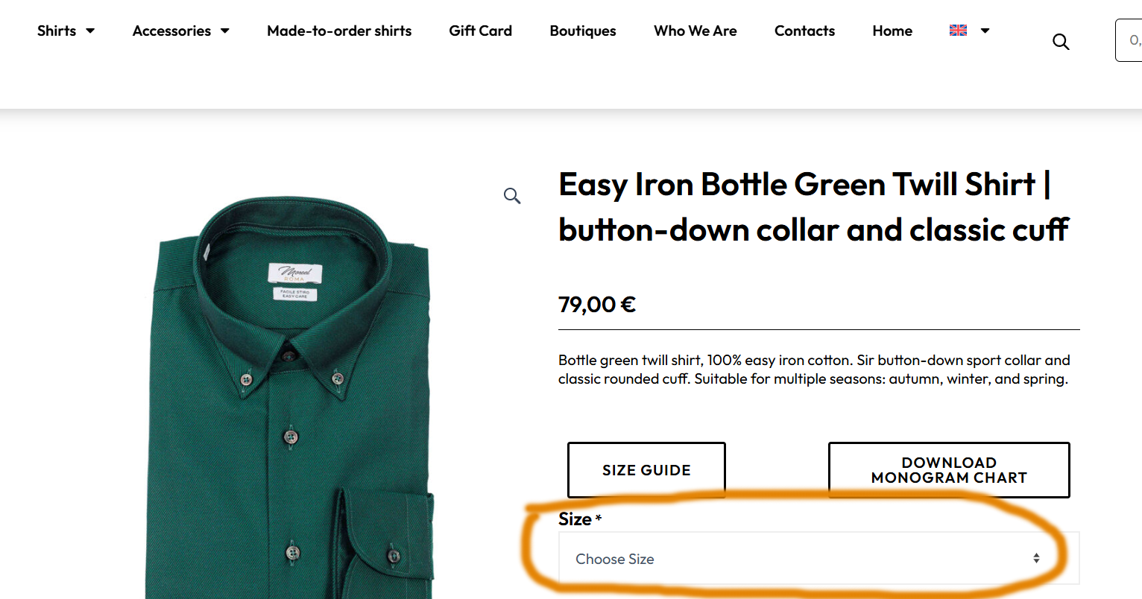Click the SIZE GUIDE button
This screenshot has width=1142, height=599.
tap(646, 470)
